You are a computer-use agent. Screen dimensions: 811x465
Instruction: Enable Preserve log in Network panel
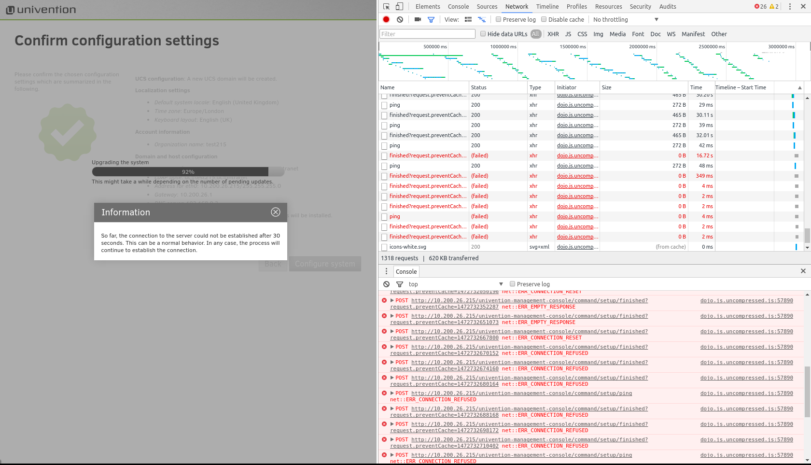(499, 20)
